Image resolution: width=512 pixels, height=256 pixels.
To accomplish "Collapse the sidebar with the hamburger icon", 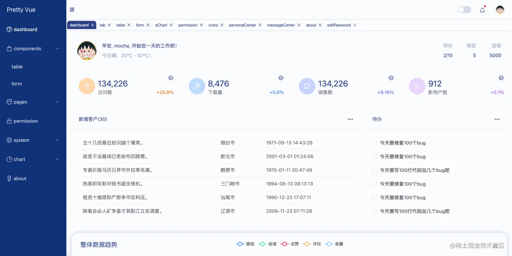I will (72, 10).
